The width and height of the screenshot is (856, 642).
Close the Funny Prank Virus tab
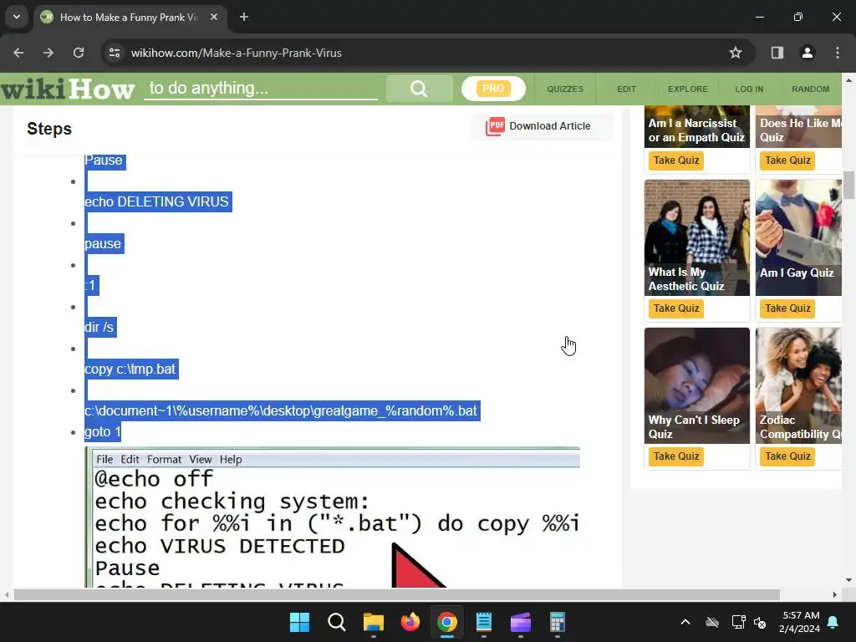[214, 17]
